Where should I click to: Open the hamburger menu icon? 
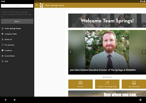[37, 5]
